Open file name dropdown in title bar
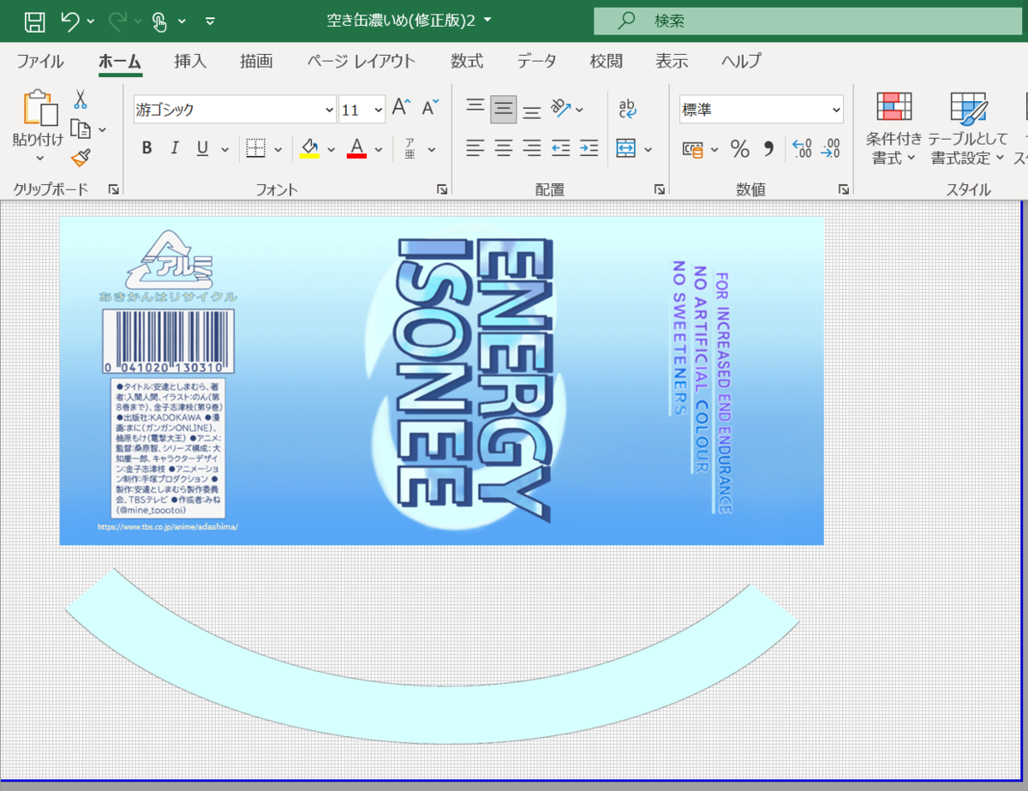Viewport: 1028px width, 791px height. [488, 21]
